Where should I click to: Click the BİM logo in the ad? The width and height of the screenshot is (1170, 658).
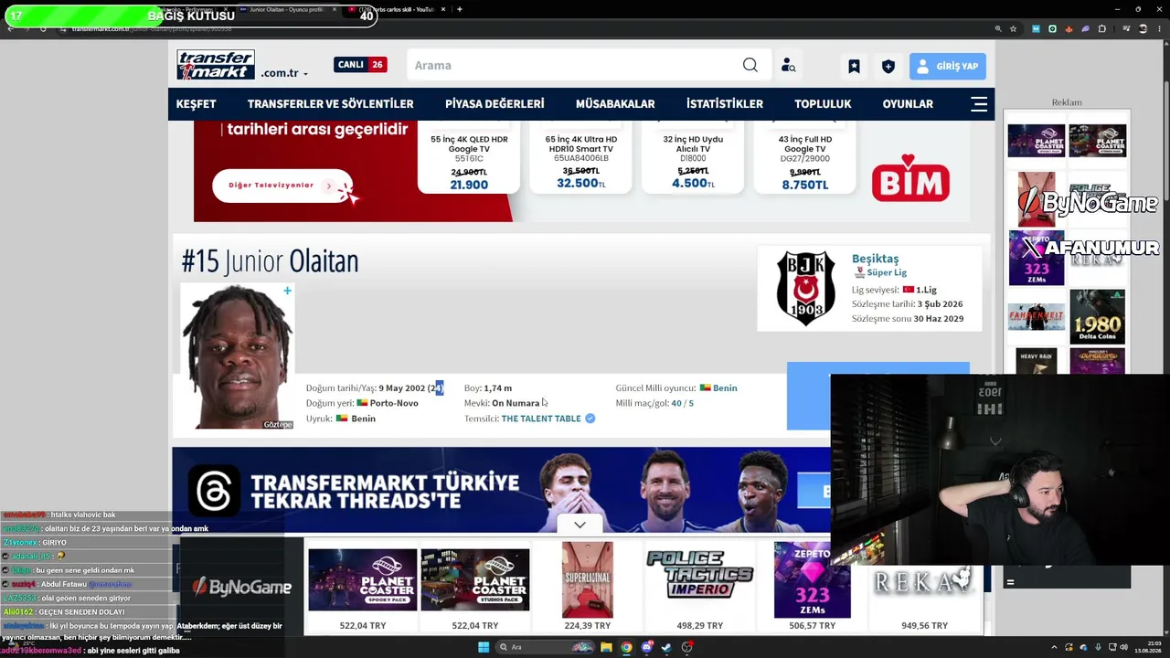tap(910, 177)
